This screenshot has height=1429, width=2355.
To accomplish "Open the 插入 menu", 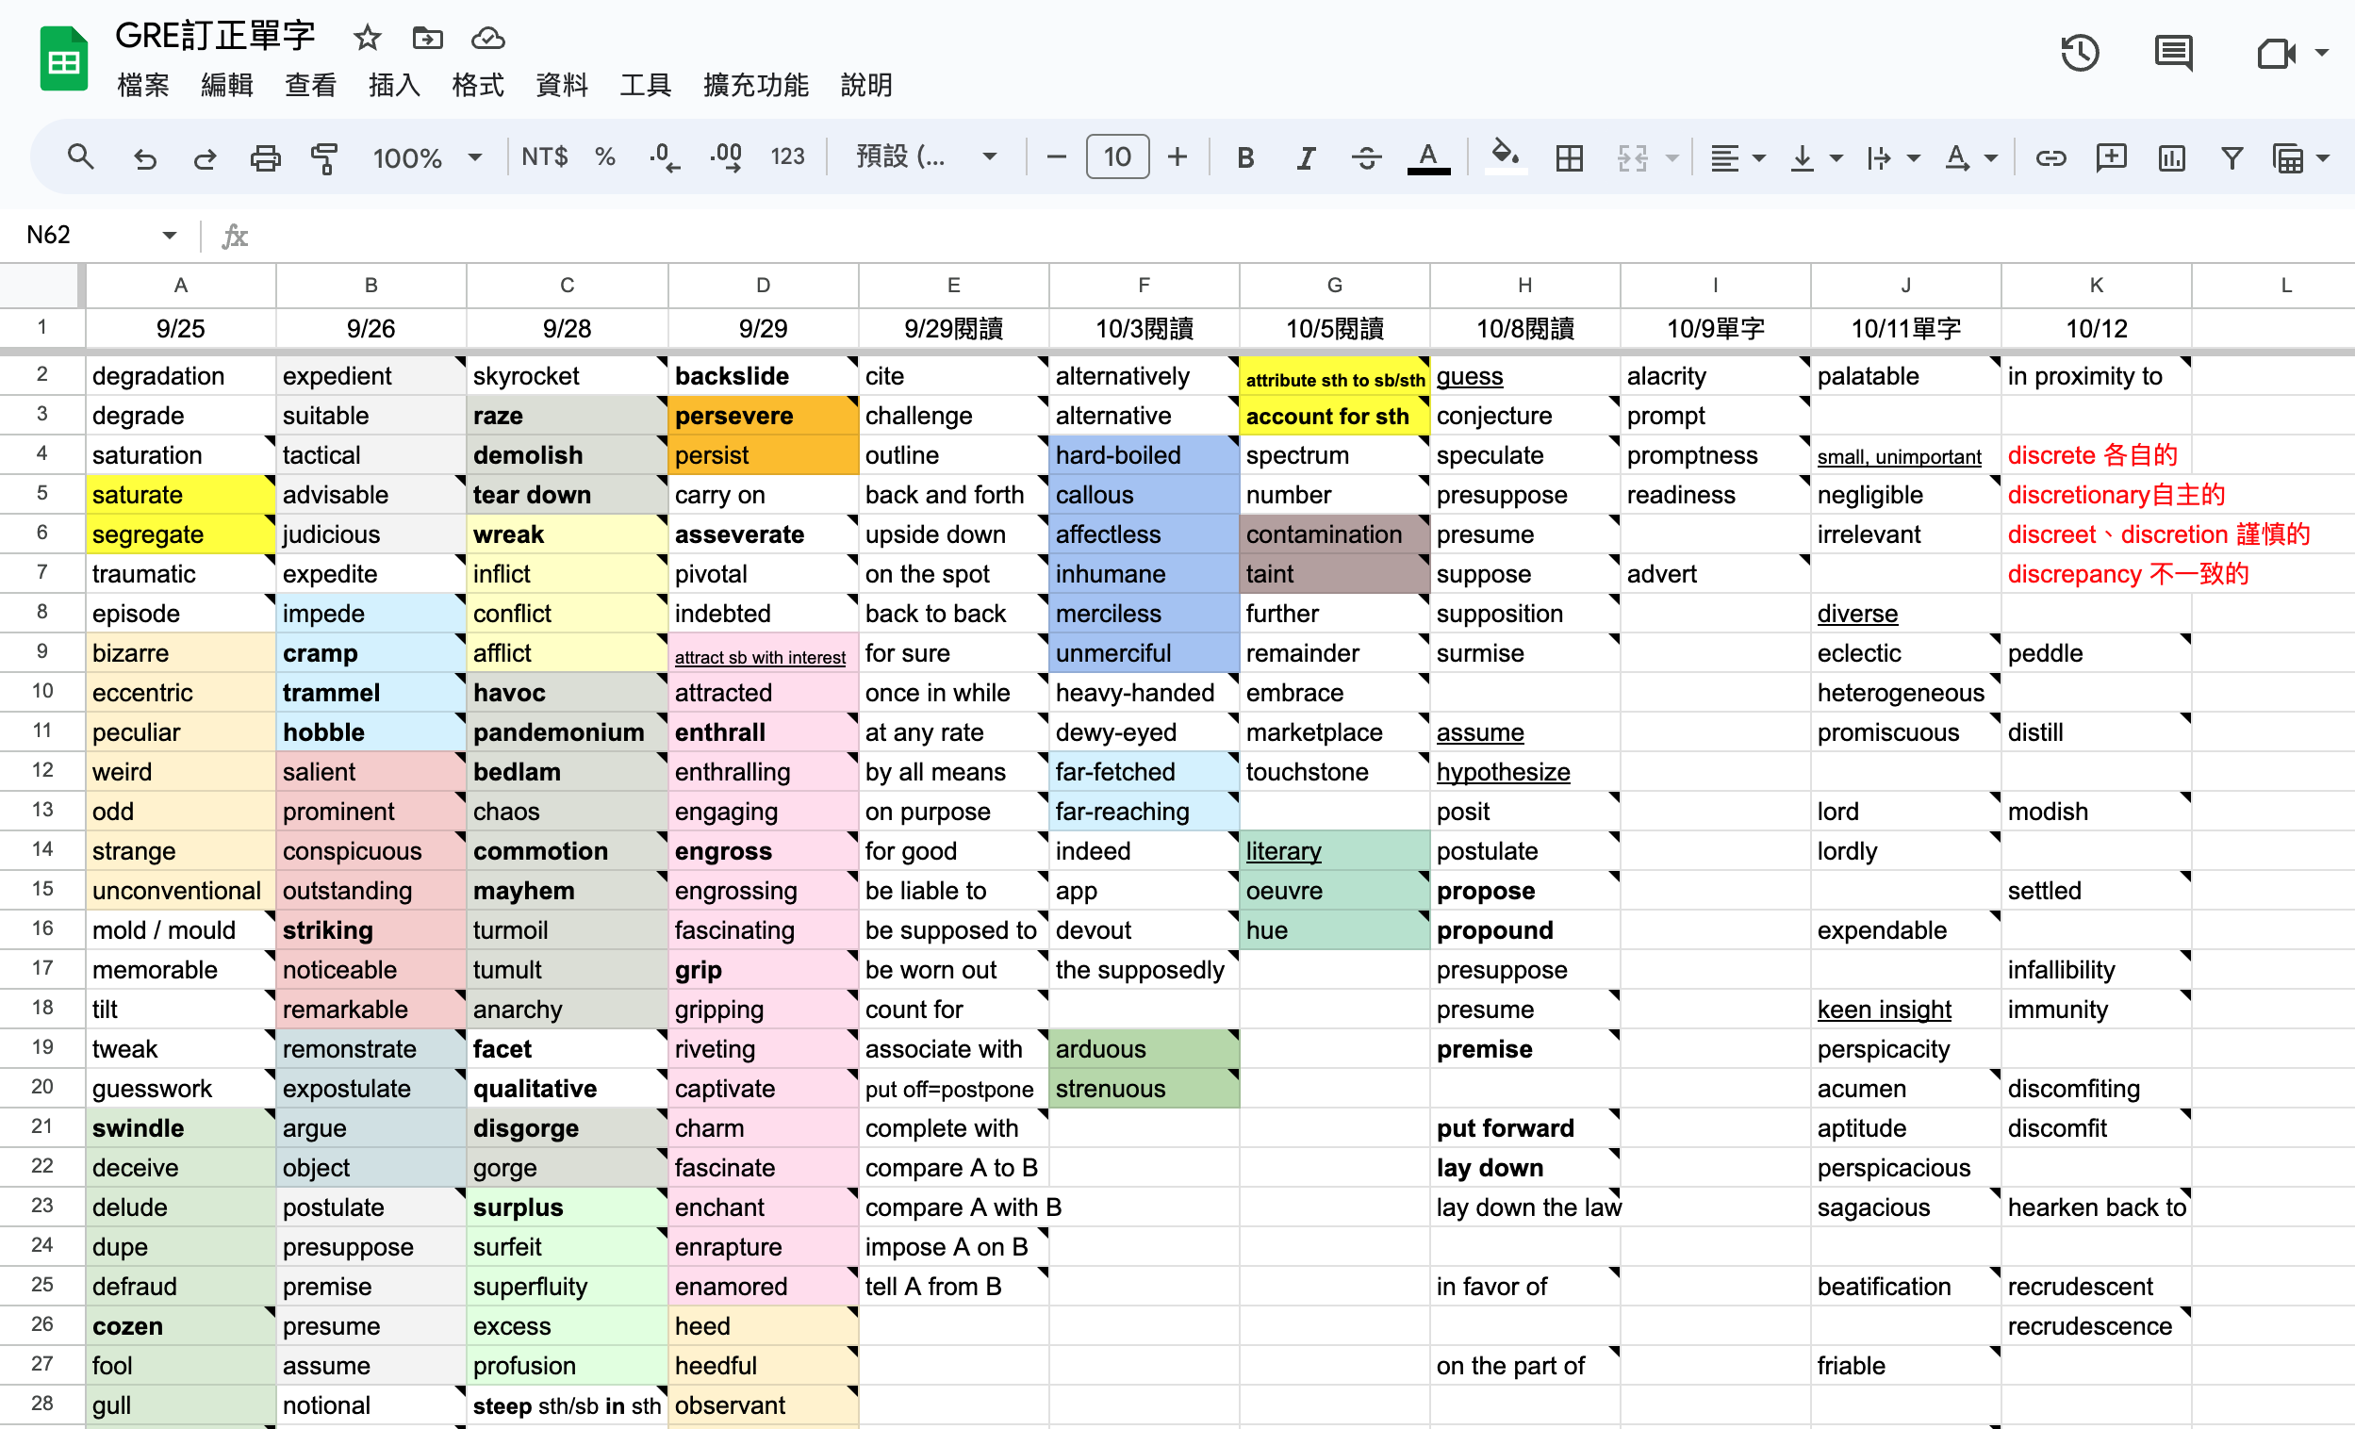I will [395, 85].
